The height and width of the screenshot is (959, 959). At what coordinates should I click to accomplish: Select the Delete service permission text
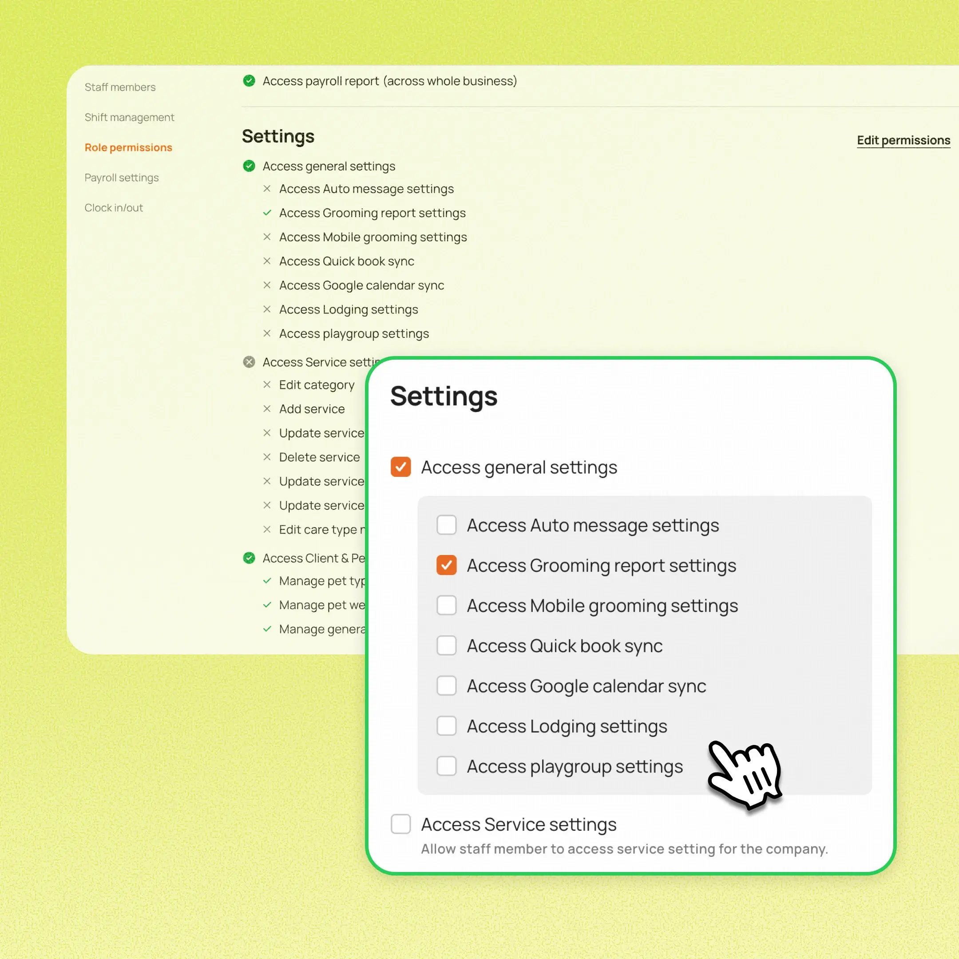(x=319, y=457)
